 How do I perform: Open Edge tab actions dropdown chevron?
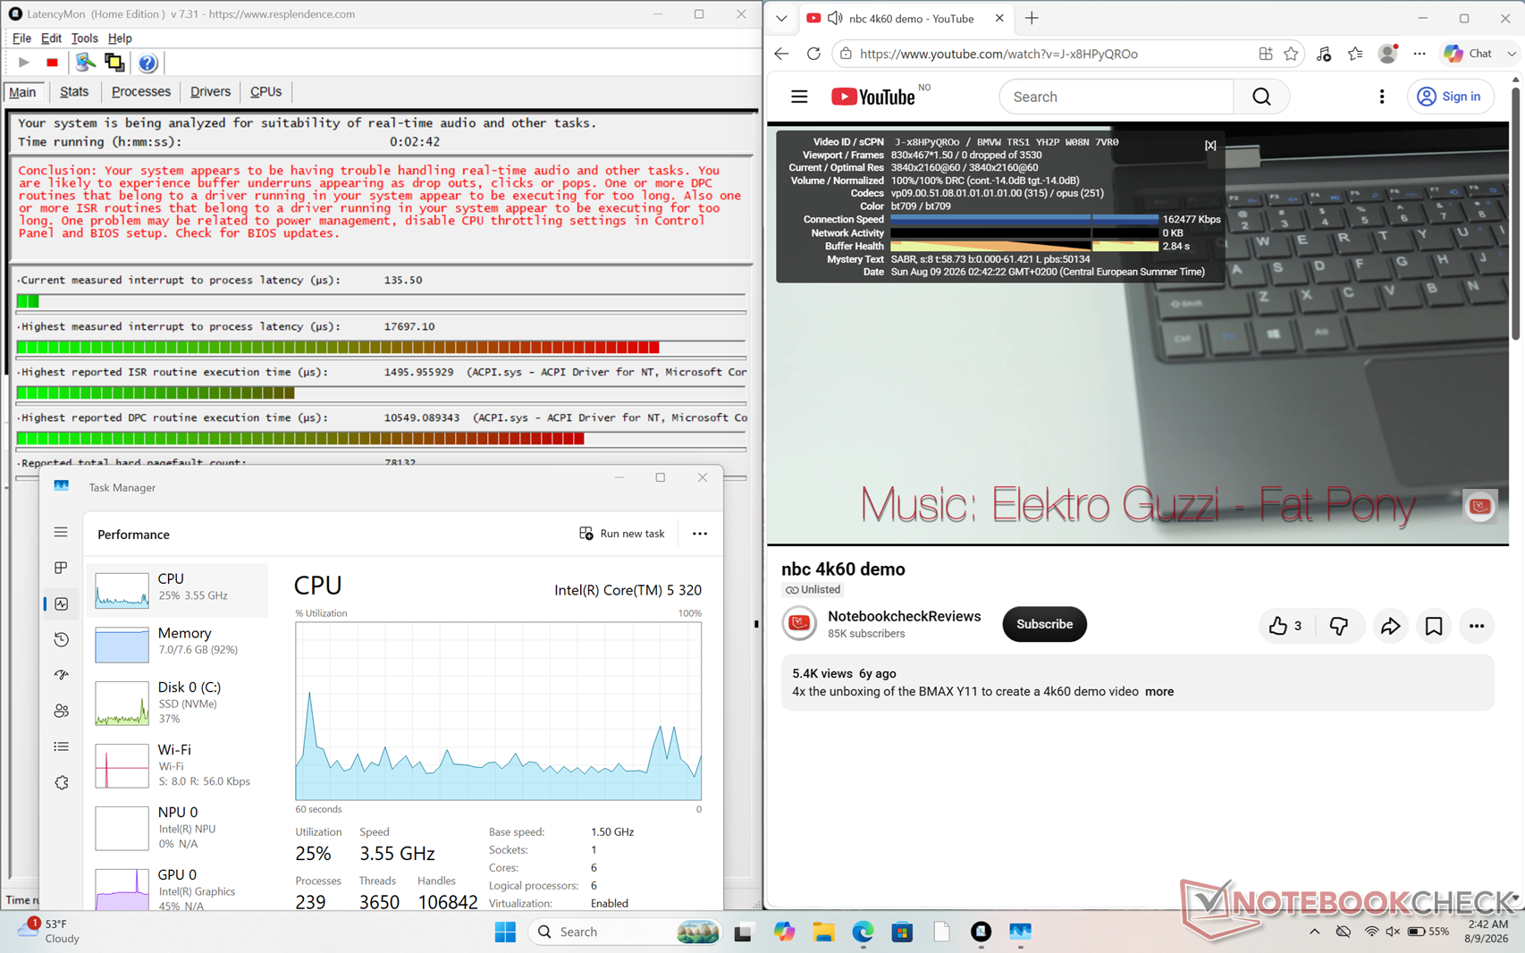click(x=781, y=18)
